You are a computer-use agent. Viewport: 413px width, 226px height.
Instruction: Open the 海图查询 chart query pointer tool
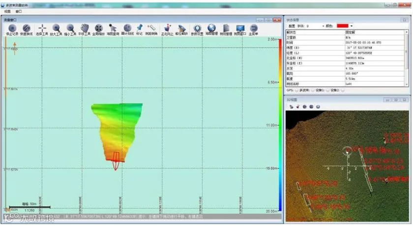[113, 28]
